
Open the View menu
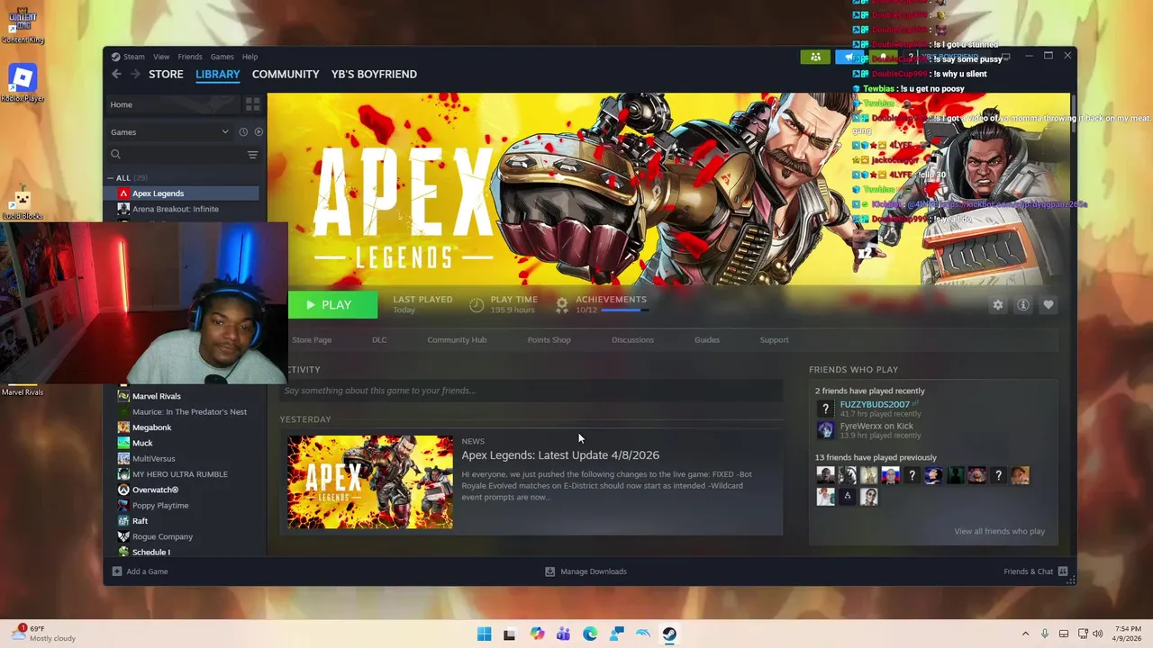pos(161,57)
